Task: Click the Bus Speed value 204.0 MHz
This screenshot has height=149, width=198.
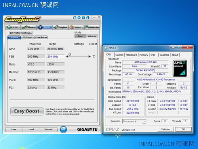Action: tap(133, 109)
